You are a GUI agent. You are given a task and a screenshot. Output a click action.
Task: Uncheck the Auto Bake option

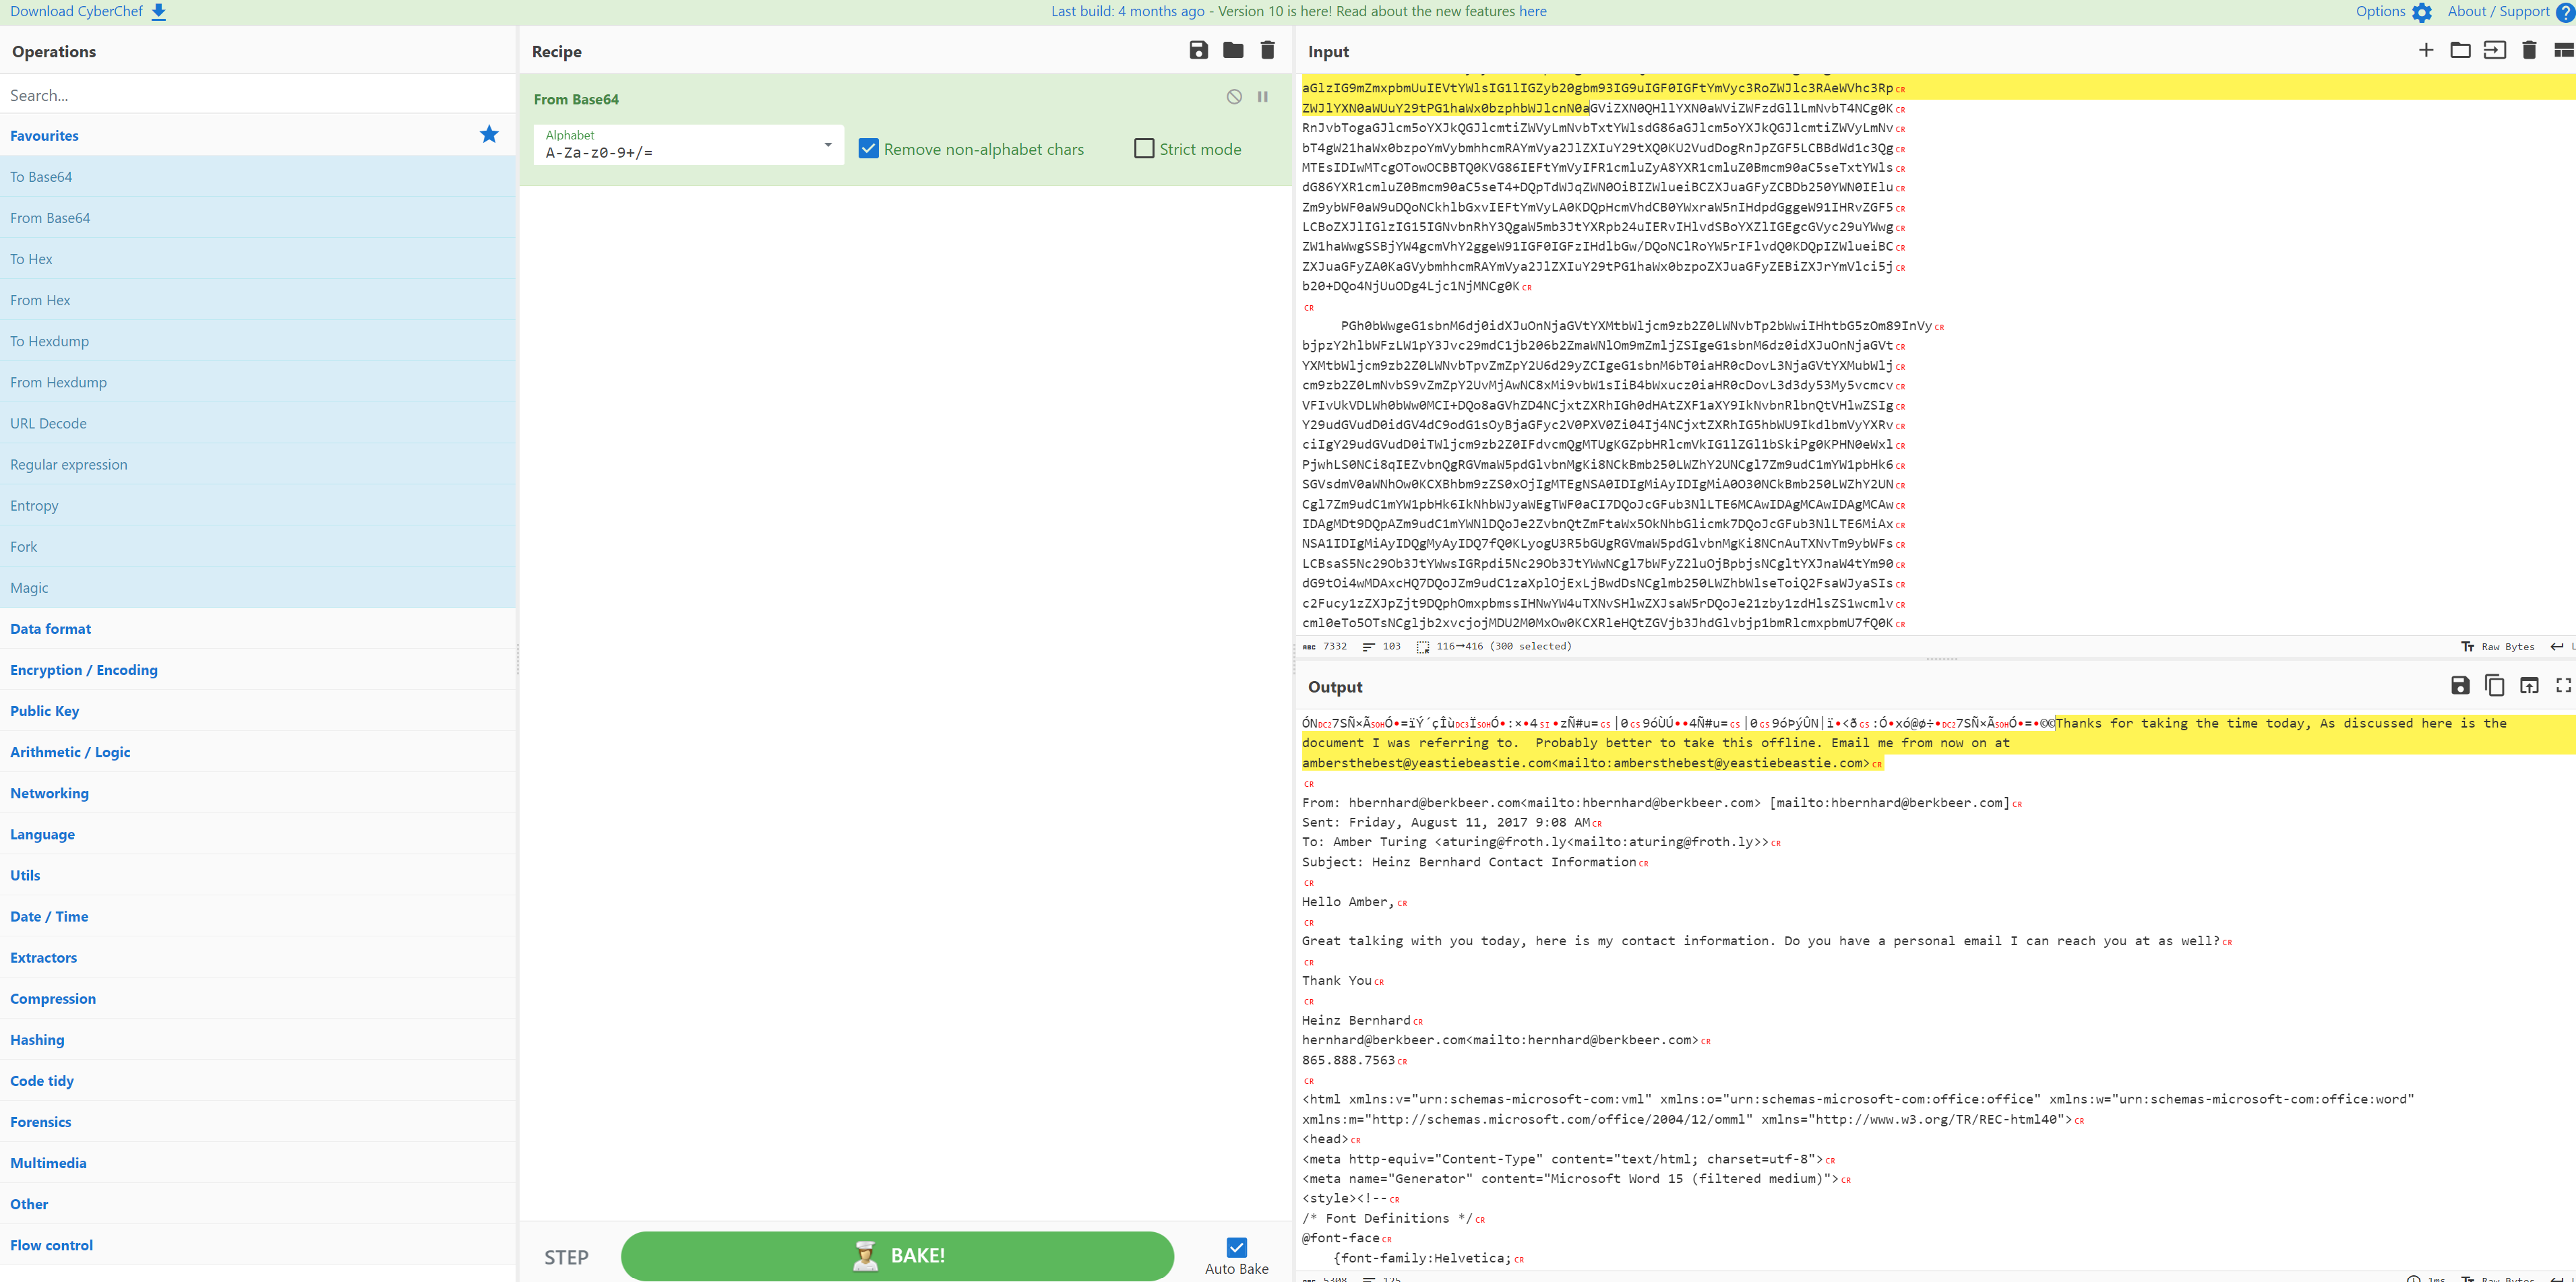pos(1236,1247)
